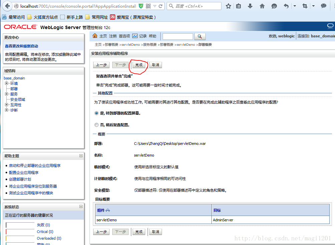This screenshot has width=335, height=245.
Task: Click the browser back arrow
Action: 7,6
